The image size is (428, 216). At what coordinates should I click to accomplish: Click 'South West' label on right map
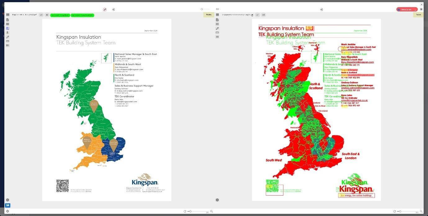[274, 160]
